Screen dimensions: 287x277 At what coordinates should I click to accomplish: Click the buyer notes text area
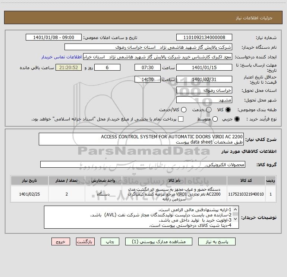click(x=141, y=217)
